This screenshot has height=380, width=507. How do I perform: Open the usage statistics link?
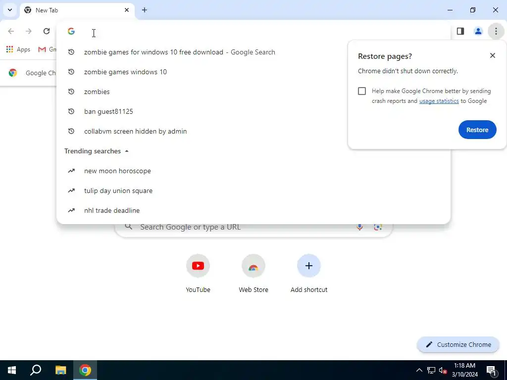tap(439, 101)
